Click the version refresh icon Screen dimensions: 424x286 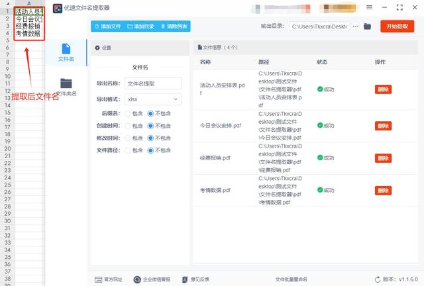point(378,279)
